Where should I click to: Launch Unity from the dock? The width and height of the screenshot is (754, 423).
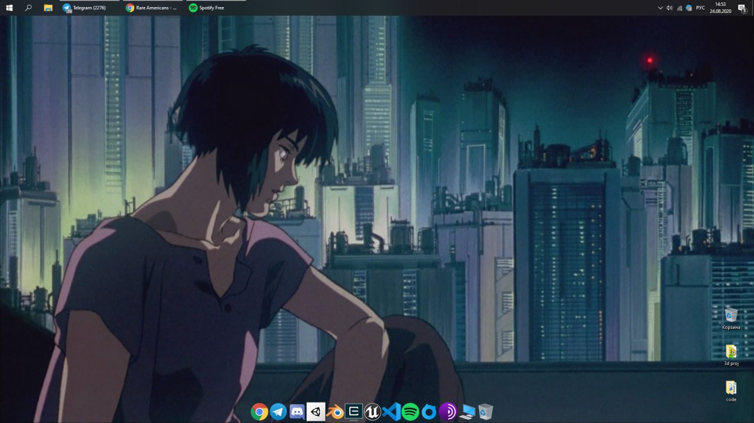(x=316, y=411)
